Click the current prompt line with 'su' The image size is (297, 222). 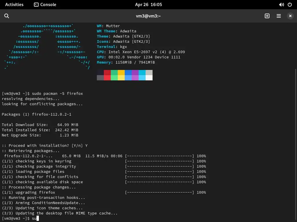tap(20, 219)
